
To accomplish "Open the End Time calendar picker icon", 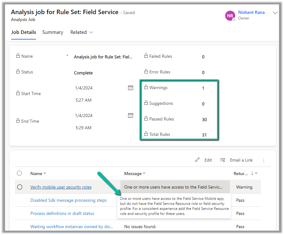I will tap(130, 115).
